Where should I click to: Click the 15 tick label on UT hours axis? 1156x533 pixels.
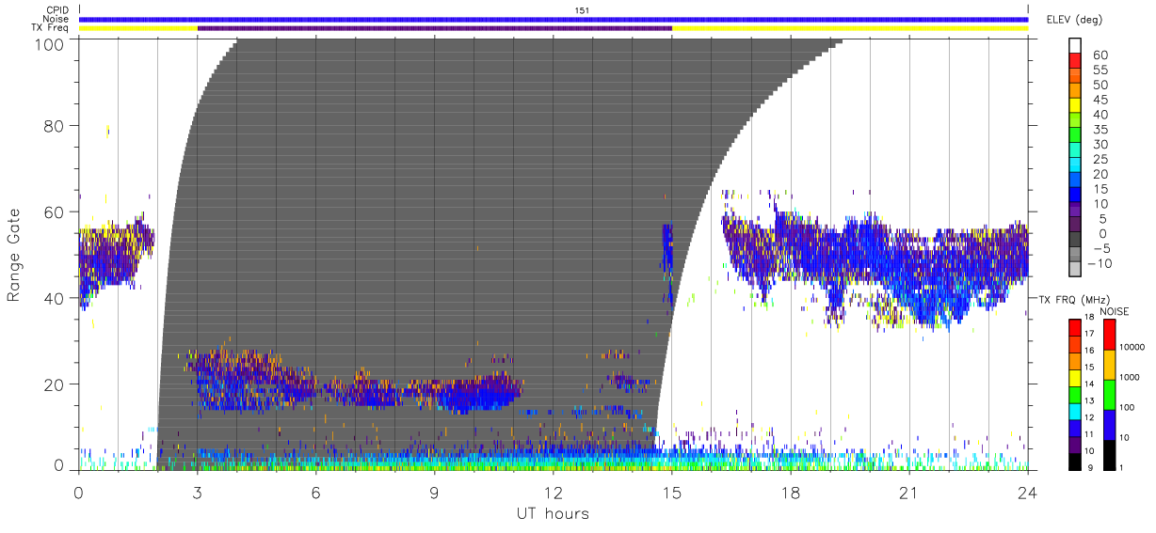click(672, 493)
